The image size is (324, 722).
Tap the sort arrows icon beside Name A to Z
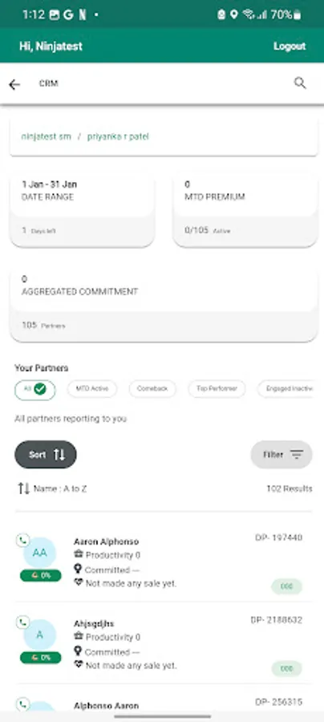coord(24,489)
